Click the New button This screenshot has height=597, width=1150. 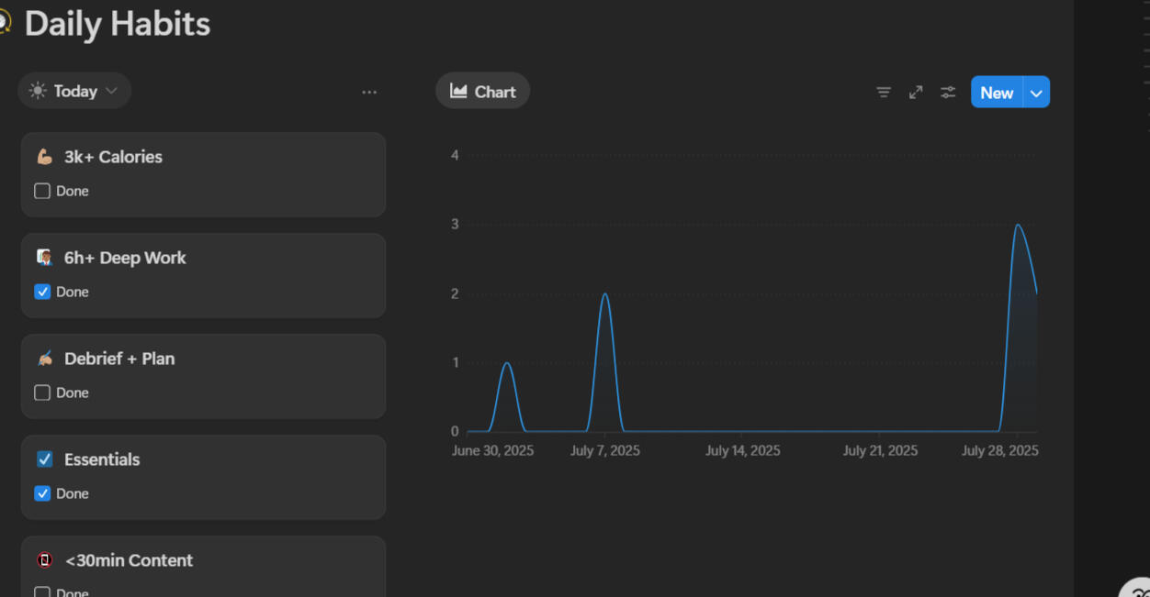pos(997,93)
